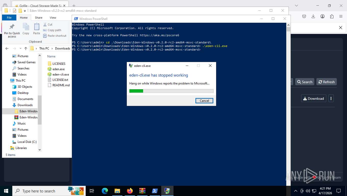Open the Firefox extensions icon
Screen dimensions: 347x196
point(332,16)
